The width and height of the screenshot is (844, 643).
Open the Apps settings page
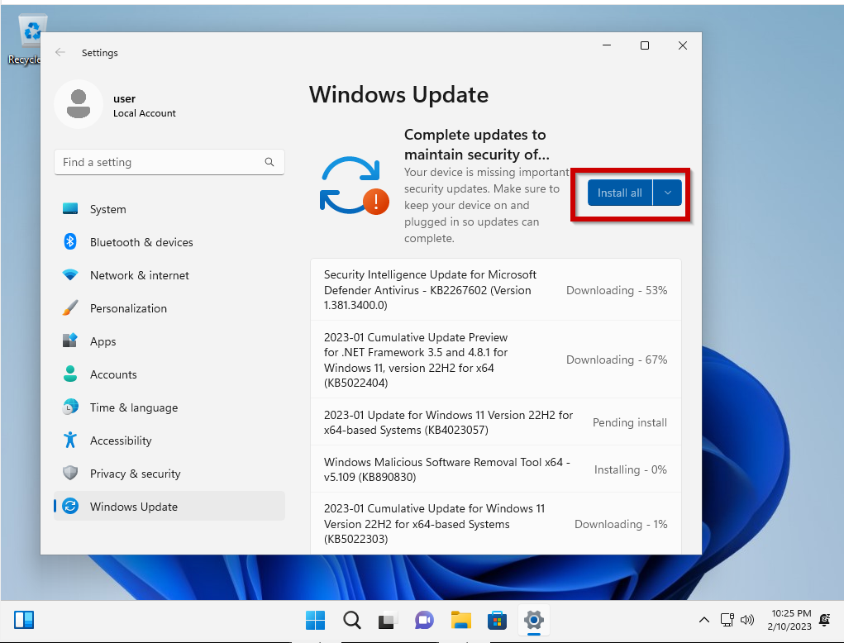coord(169,341)
